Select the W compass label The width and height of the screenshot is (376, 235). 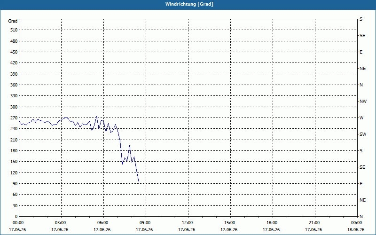(361, 118)
